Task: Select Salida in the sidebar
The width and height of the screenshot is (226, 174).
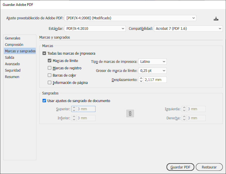Action: (20, 58)
